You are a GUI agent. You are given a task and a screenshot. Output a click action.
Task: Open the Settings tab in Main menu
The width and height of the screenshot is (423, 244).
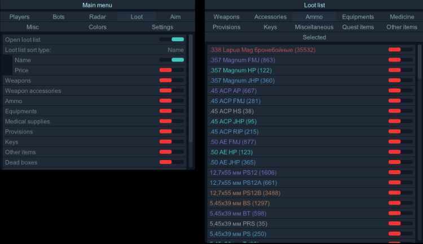[x=162, y=27]
